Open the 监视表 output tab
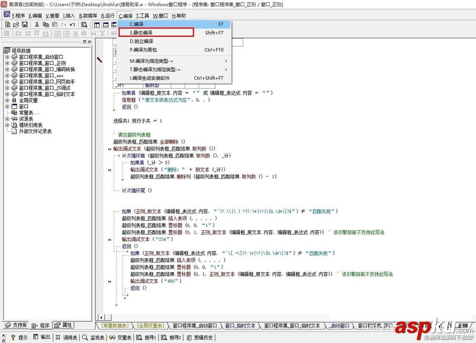This screenshot has height=343, width=476. coord(94,338)
